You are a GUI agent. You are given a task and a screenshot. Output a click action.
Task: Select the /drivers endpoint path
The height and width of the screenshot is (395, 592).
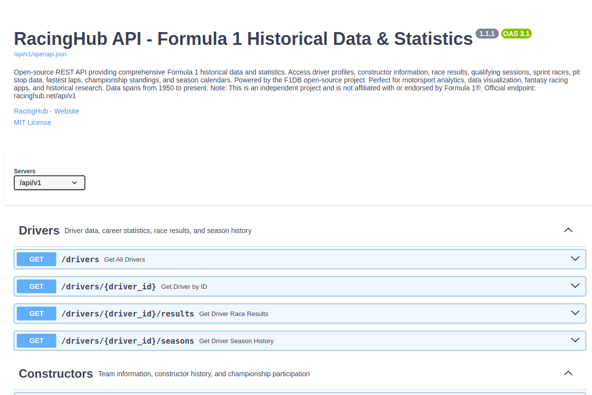[x=80, y=259]
